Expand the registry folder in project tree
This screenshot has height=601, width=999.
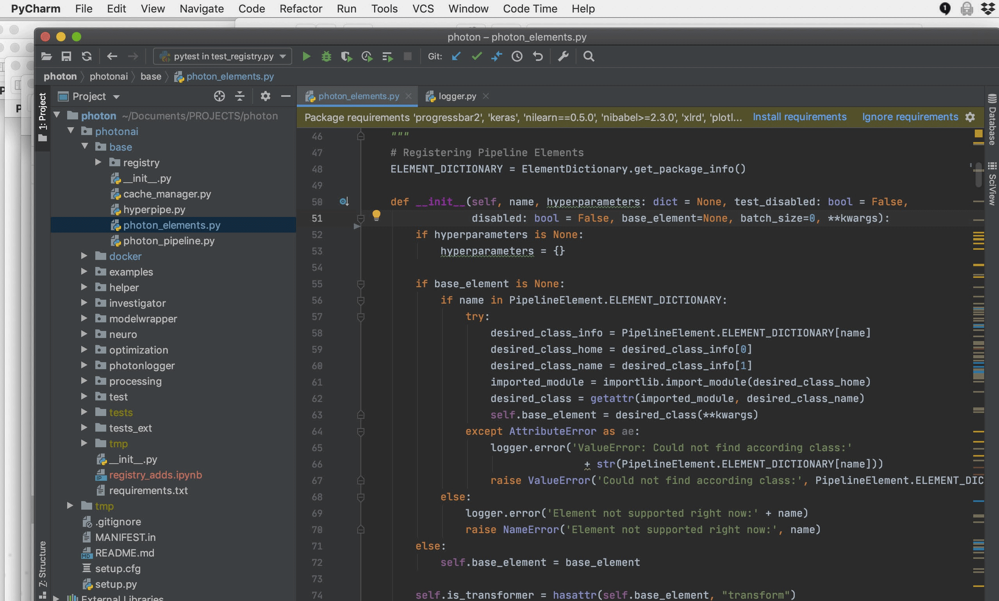pos(98,162)
